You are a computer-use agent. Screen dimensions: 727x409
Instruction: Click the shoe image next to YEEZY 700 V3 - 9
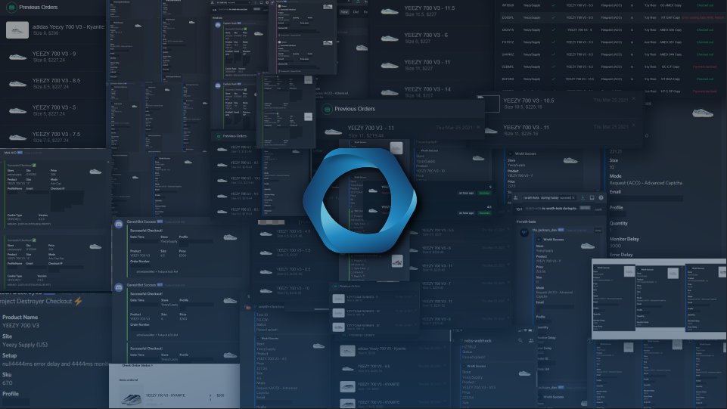click(17, 57)
